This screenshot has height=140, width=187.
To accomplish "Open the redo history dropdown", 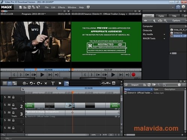I will 41,83.
